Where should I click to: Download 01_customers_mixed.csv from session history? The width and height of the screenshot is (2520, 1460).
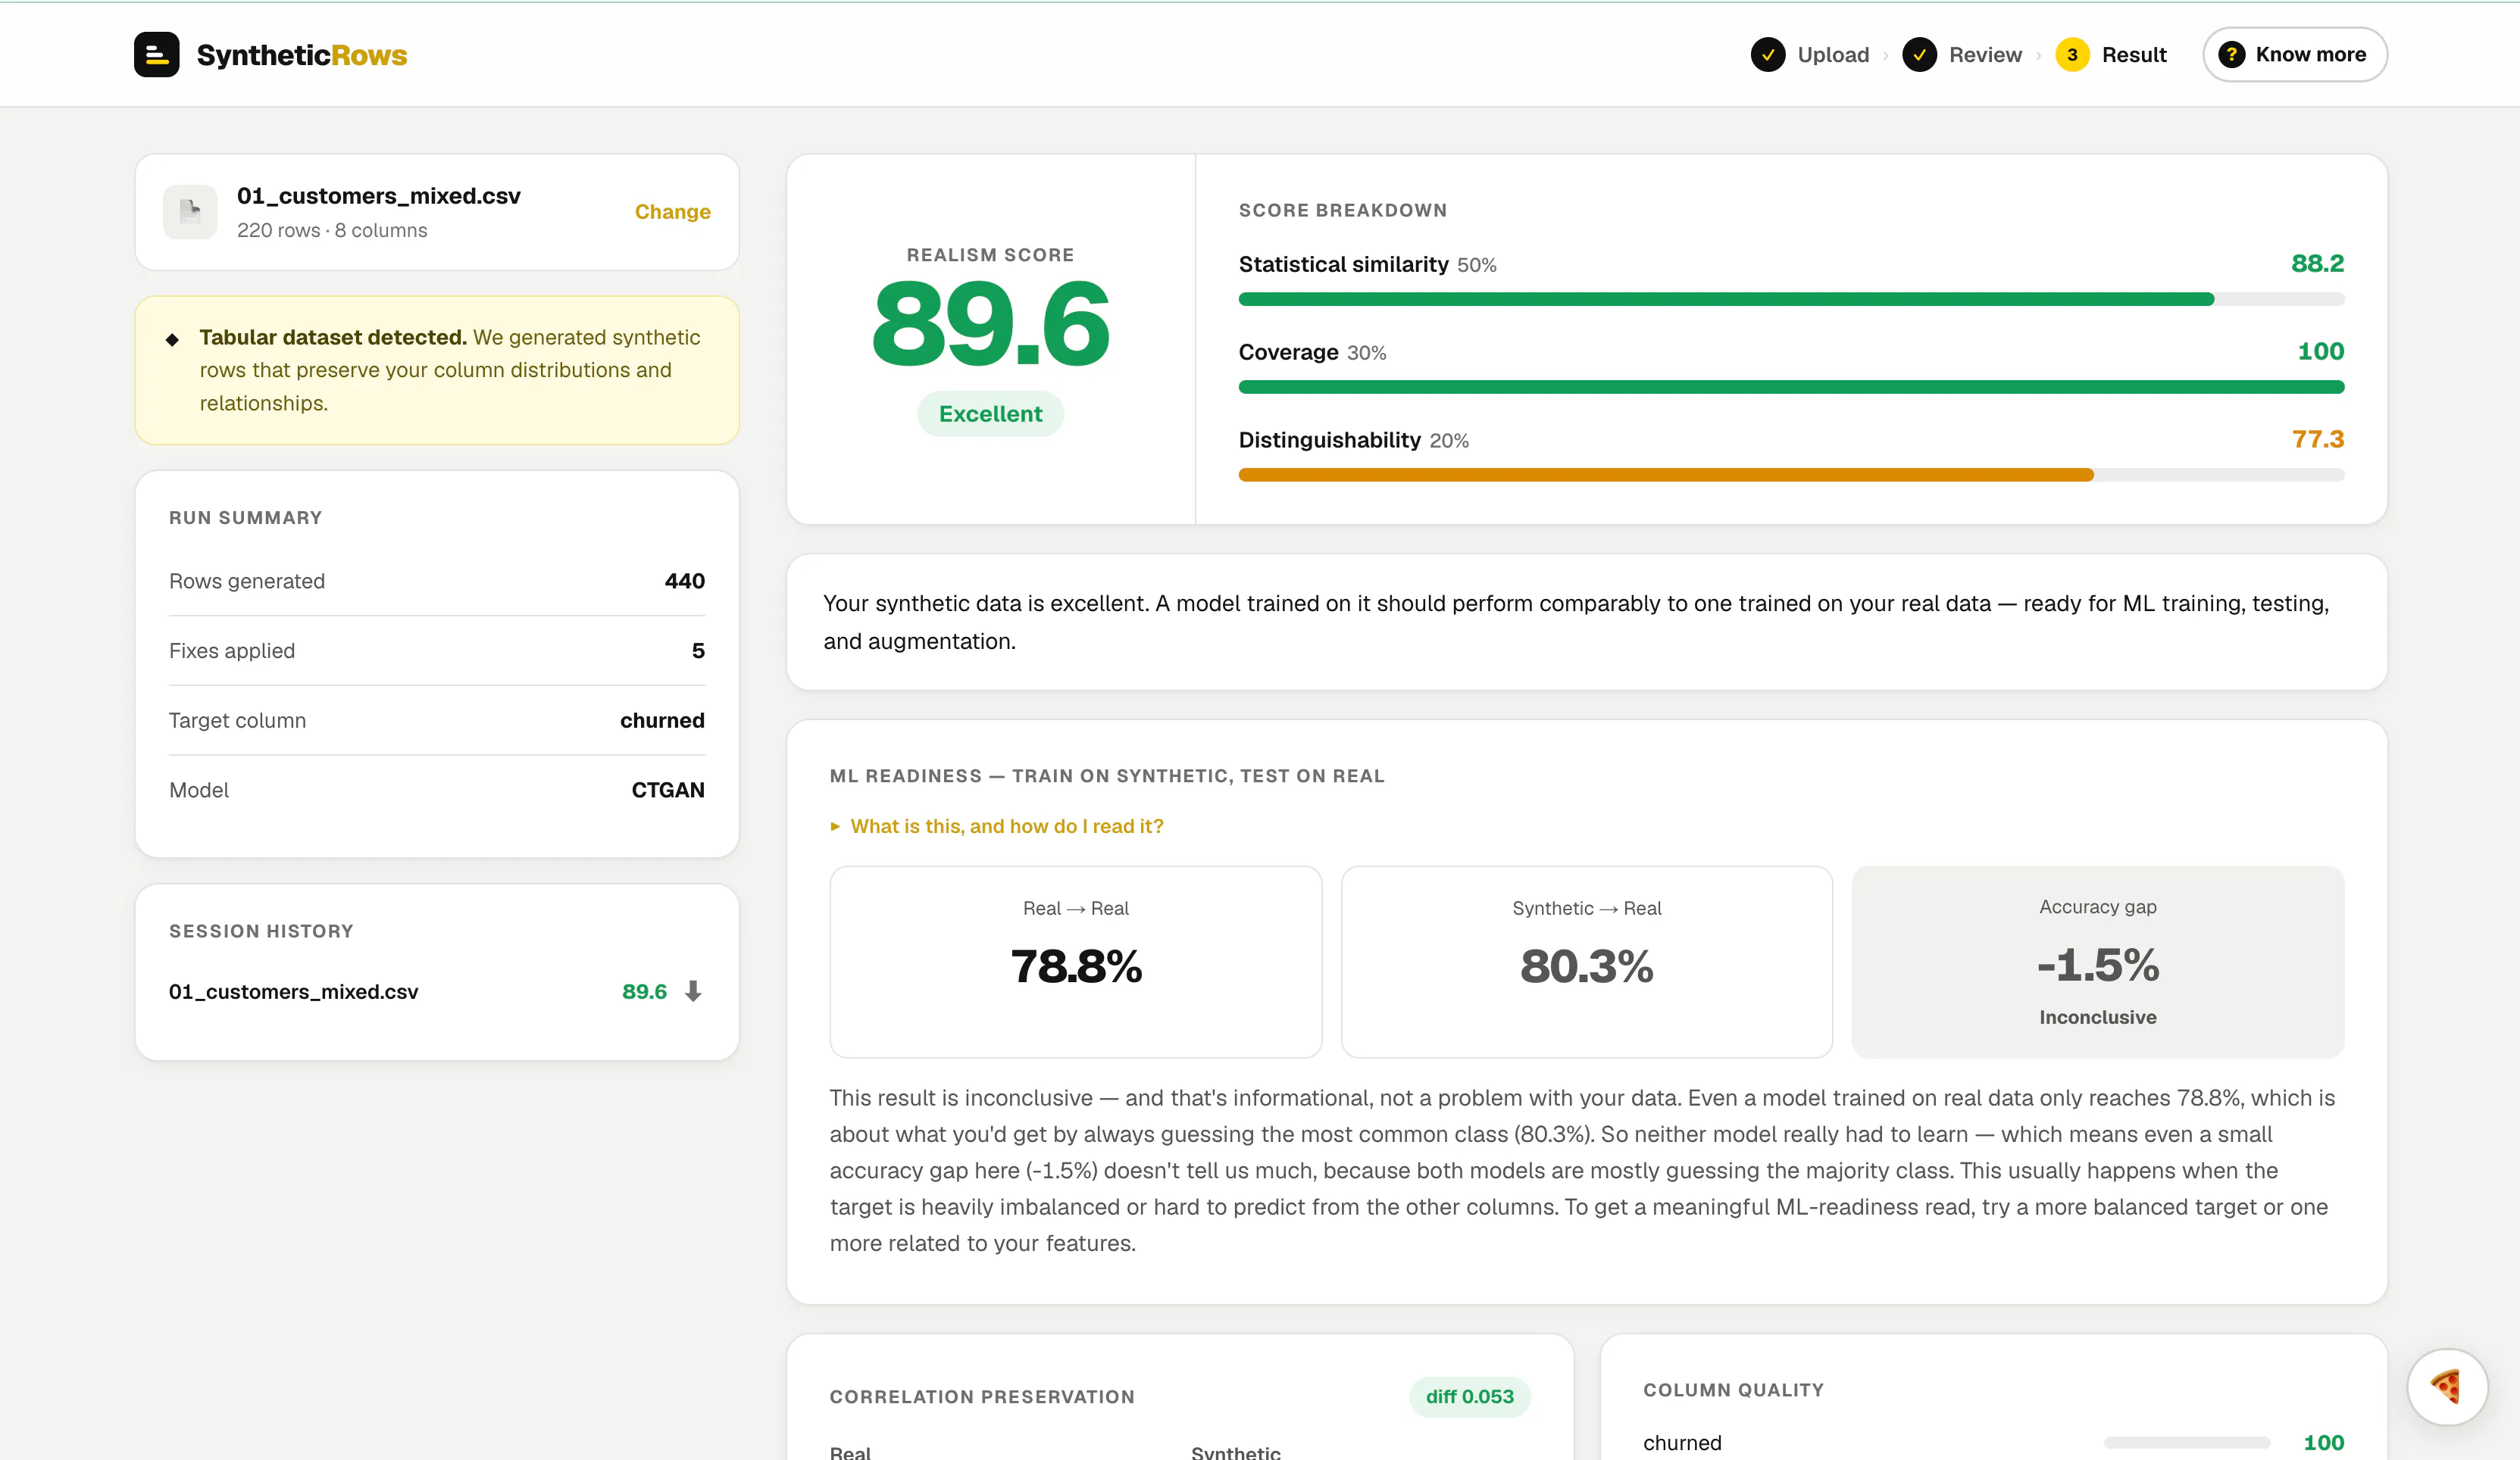point(693,990)
